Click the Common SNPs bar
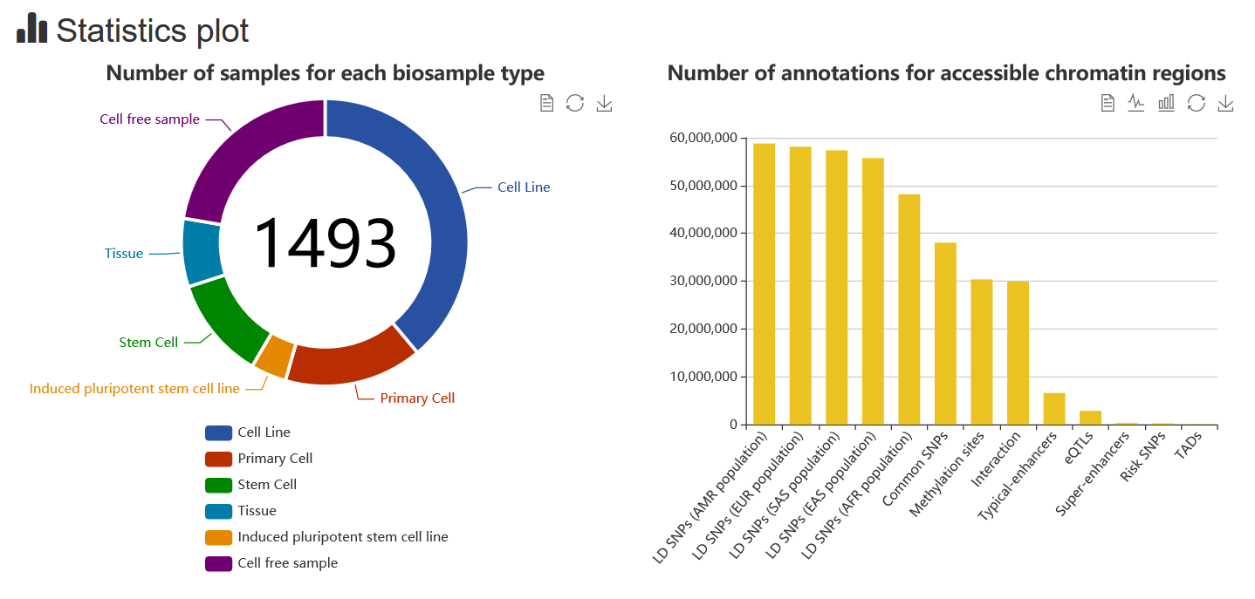The height and width of the screenshot is (599, 1255). [945, 334]
